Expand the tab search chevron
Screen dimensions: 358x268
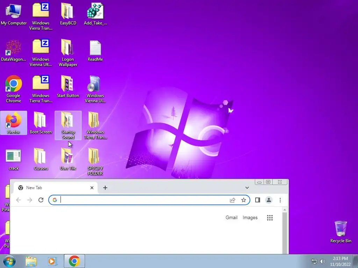tap(247, 187)
